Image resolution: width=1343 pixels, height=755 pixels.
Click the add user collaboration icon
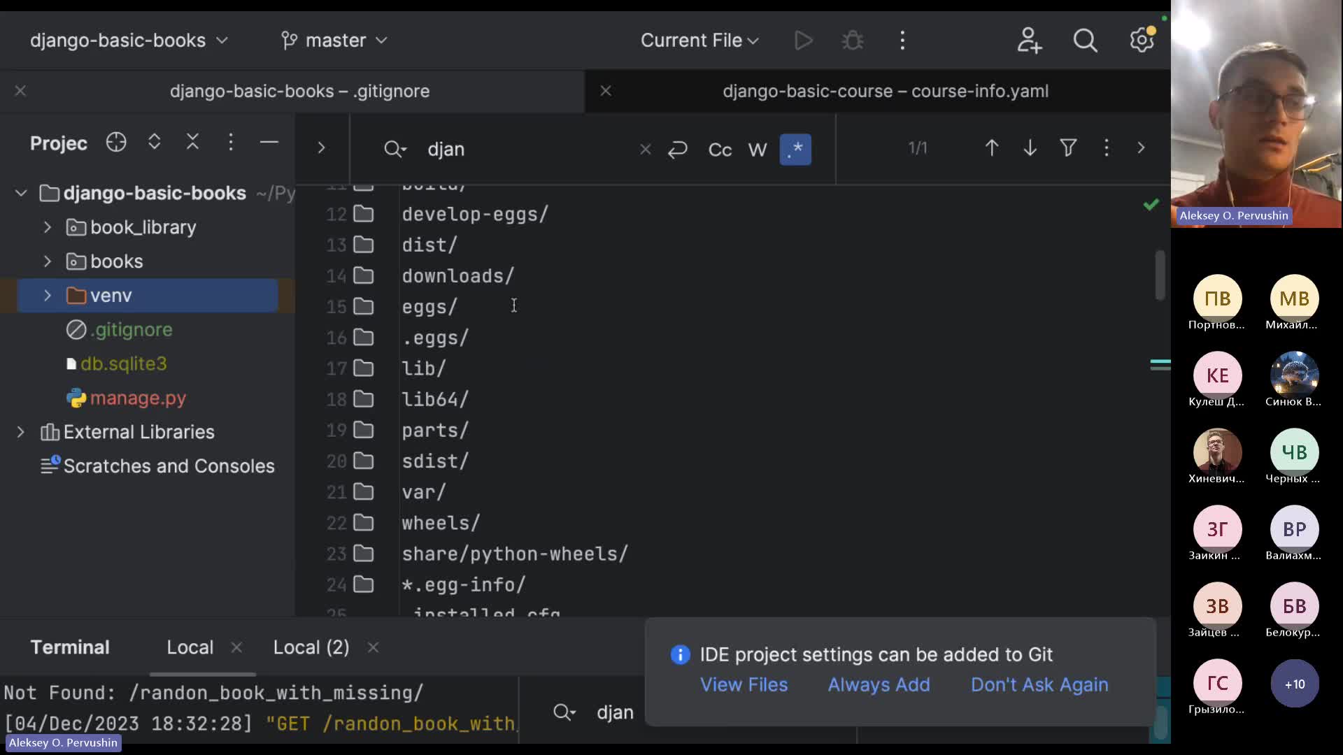click(x=1029, y=41)
